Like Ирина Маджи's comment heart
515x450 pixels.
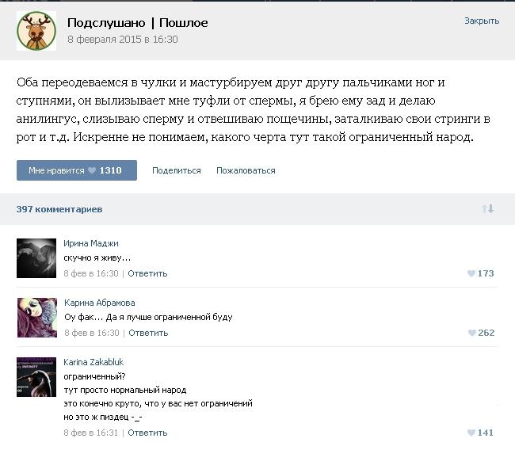[471, 273]
